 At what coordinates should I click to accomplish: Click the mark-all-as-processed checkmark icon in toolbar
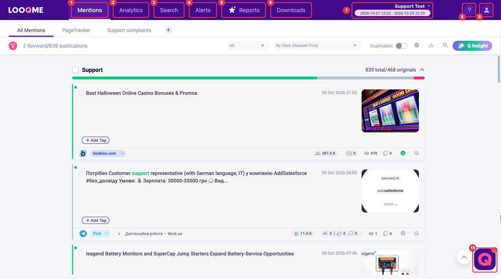click(x=417, y=45)
